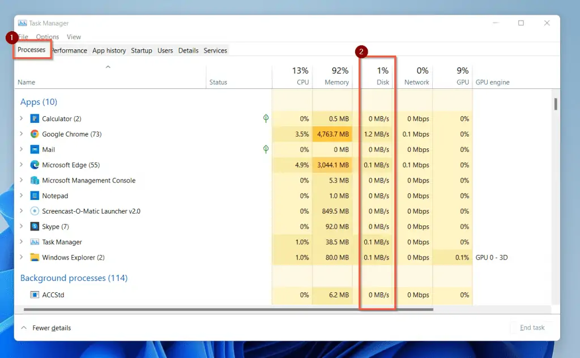Viewport: 580px width, 358px height.
Task: Click the Microsoft Management Console icon
Action: (35, 181)
